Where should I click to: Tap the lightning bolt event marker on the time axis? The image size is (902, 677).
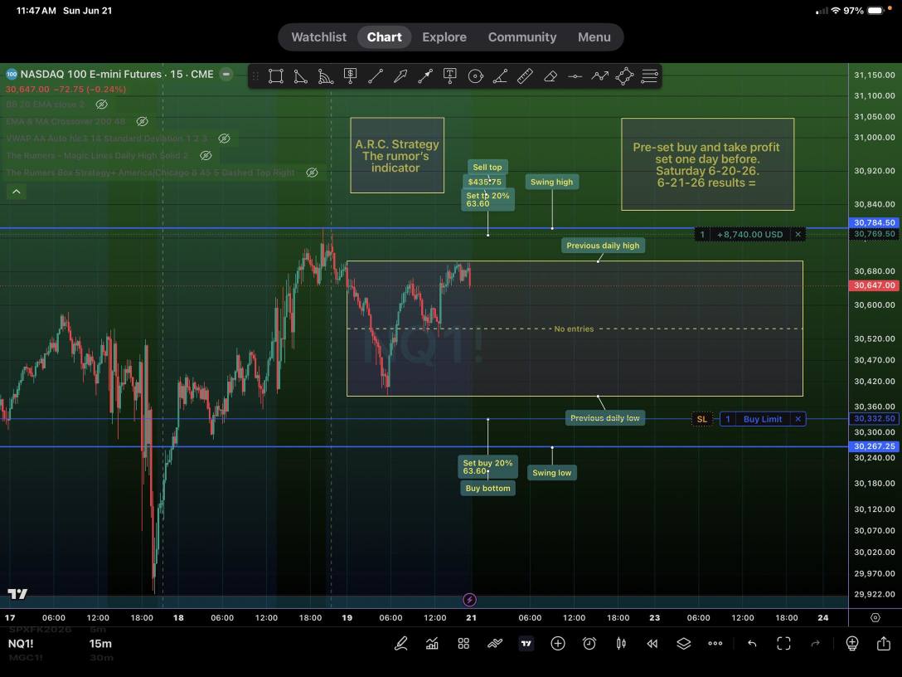coord(469,600)
